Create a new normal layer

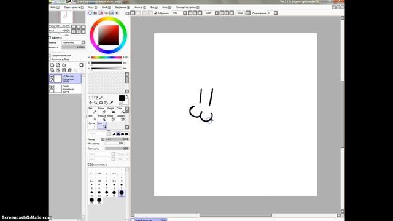[52, 65]
